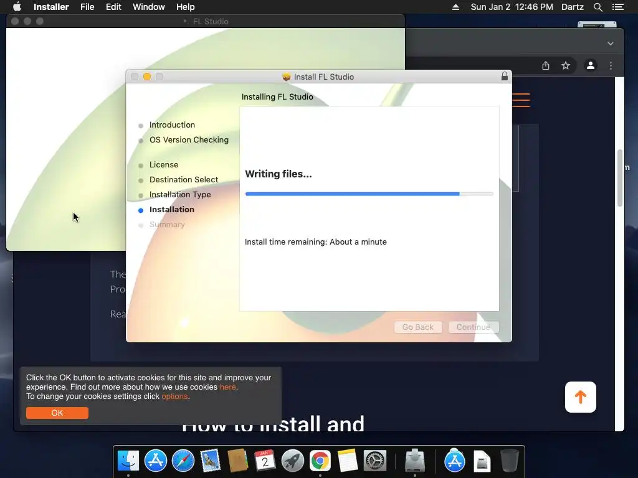Image resolution: width=638 pixels, height=478 pixels.
Task: Open the Help menu
Action: 185,7
